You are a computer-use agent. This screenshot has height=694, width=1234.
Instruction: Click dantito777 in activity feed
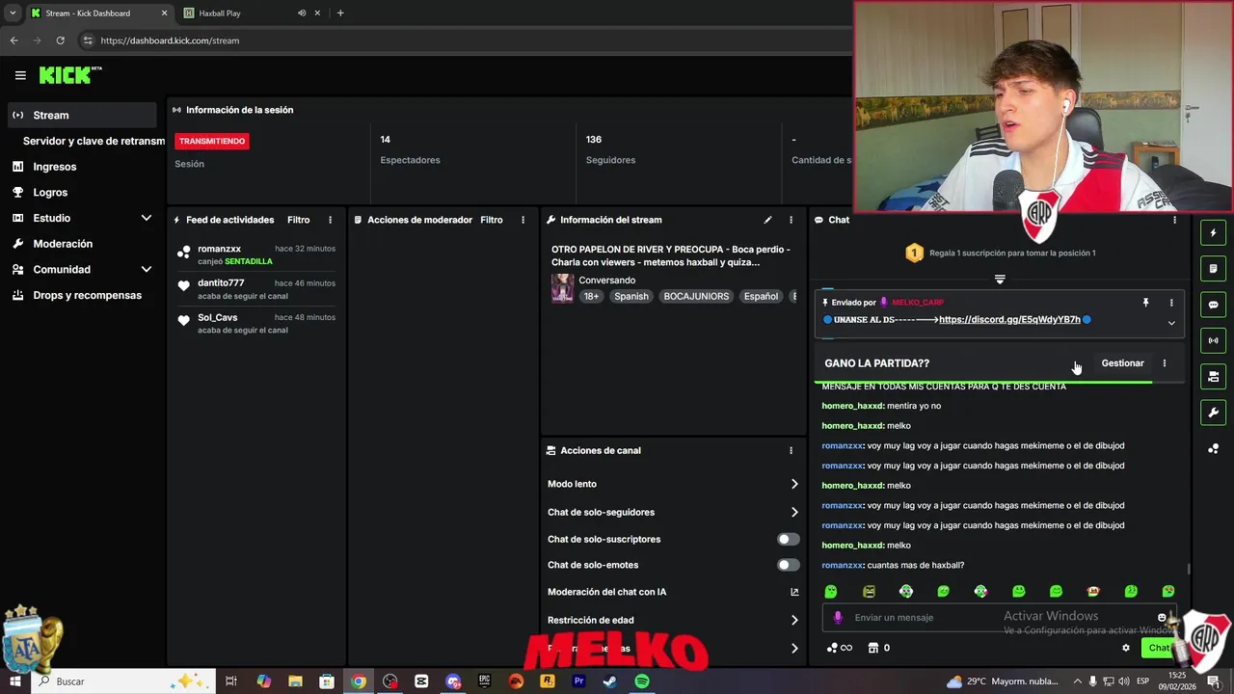pos(221,282)
